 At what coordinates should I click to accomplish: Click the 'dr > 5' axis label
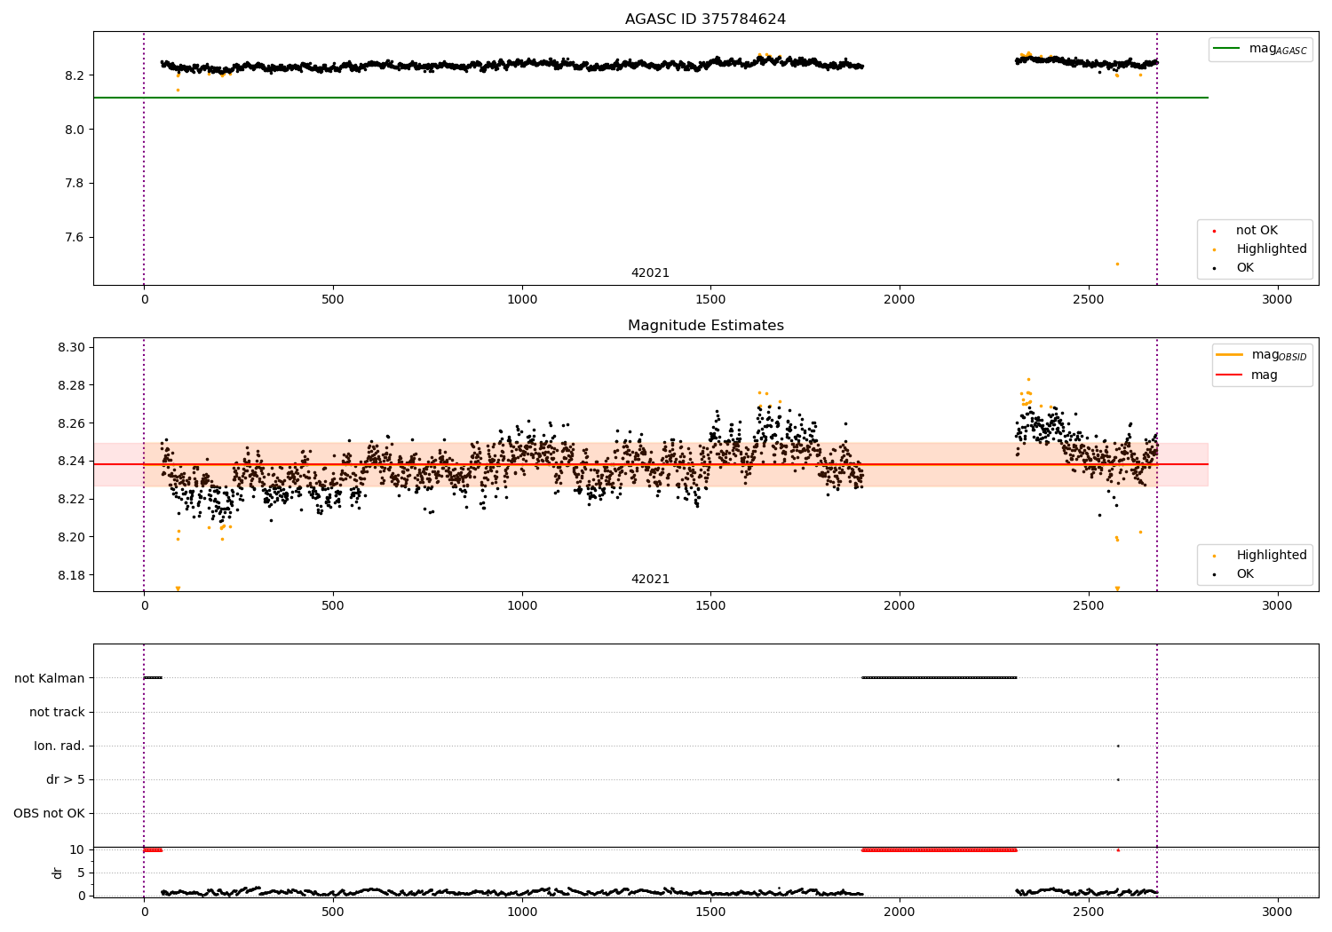(x=66, y=779)
